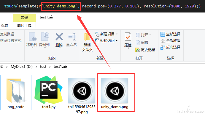Expand chevron after test breadcrumb
This screenshot has width=205, height=116.
[50, 67]
